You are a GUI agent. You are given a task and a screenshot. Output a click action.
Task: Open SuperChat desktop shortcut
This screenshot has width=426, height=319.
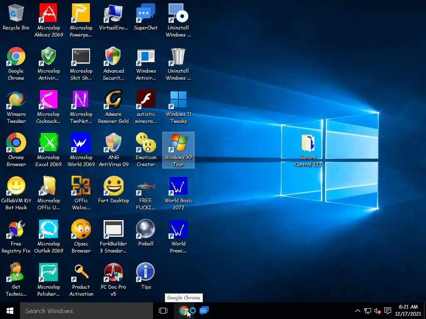pyautogui.click(x=146, y=17)
